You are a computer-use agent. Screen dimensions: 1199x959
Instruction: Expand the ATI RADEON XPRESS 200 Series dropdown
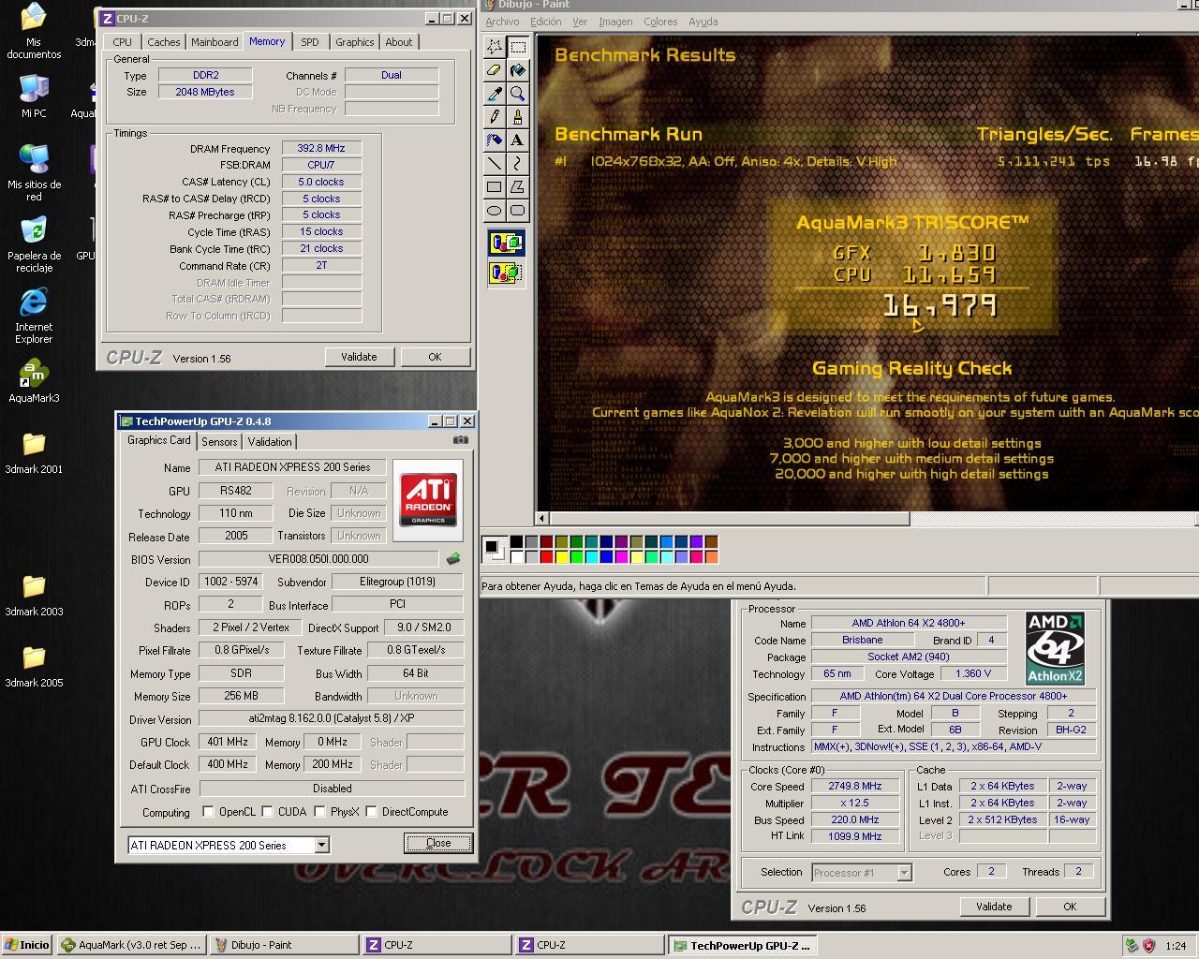tap(321, 845)
